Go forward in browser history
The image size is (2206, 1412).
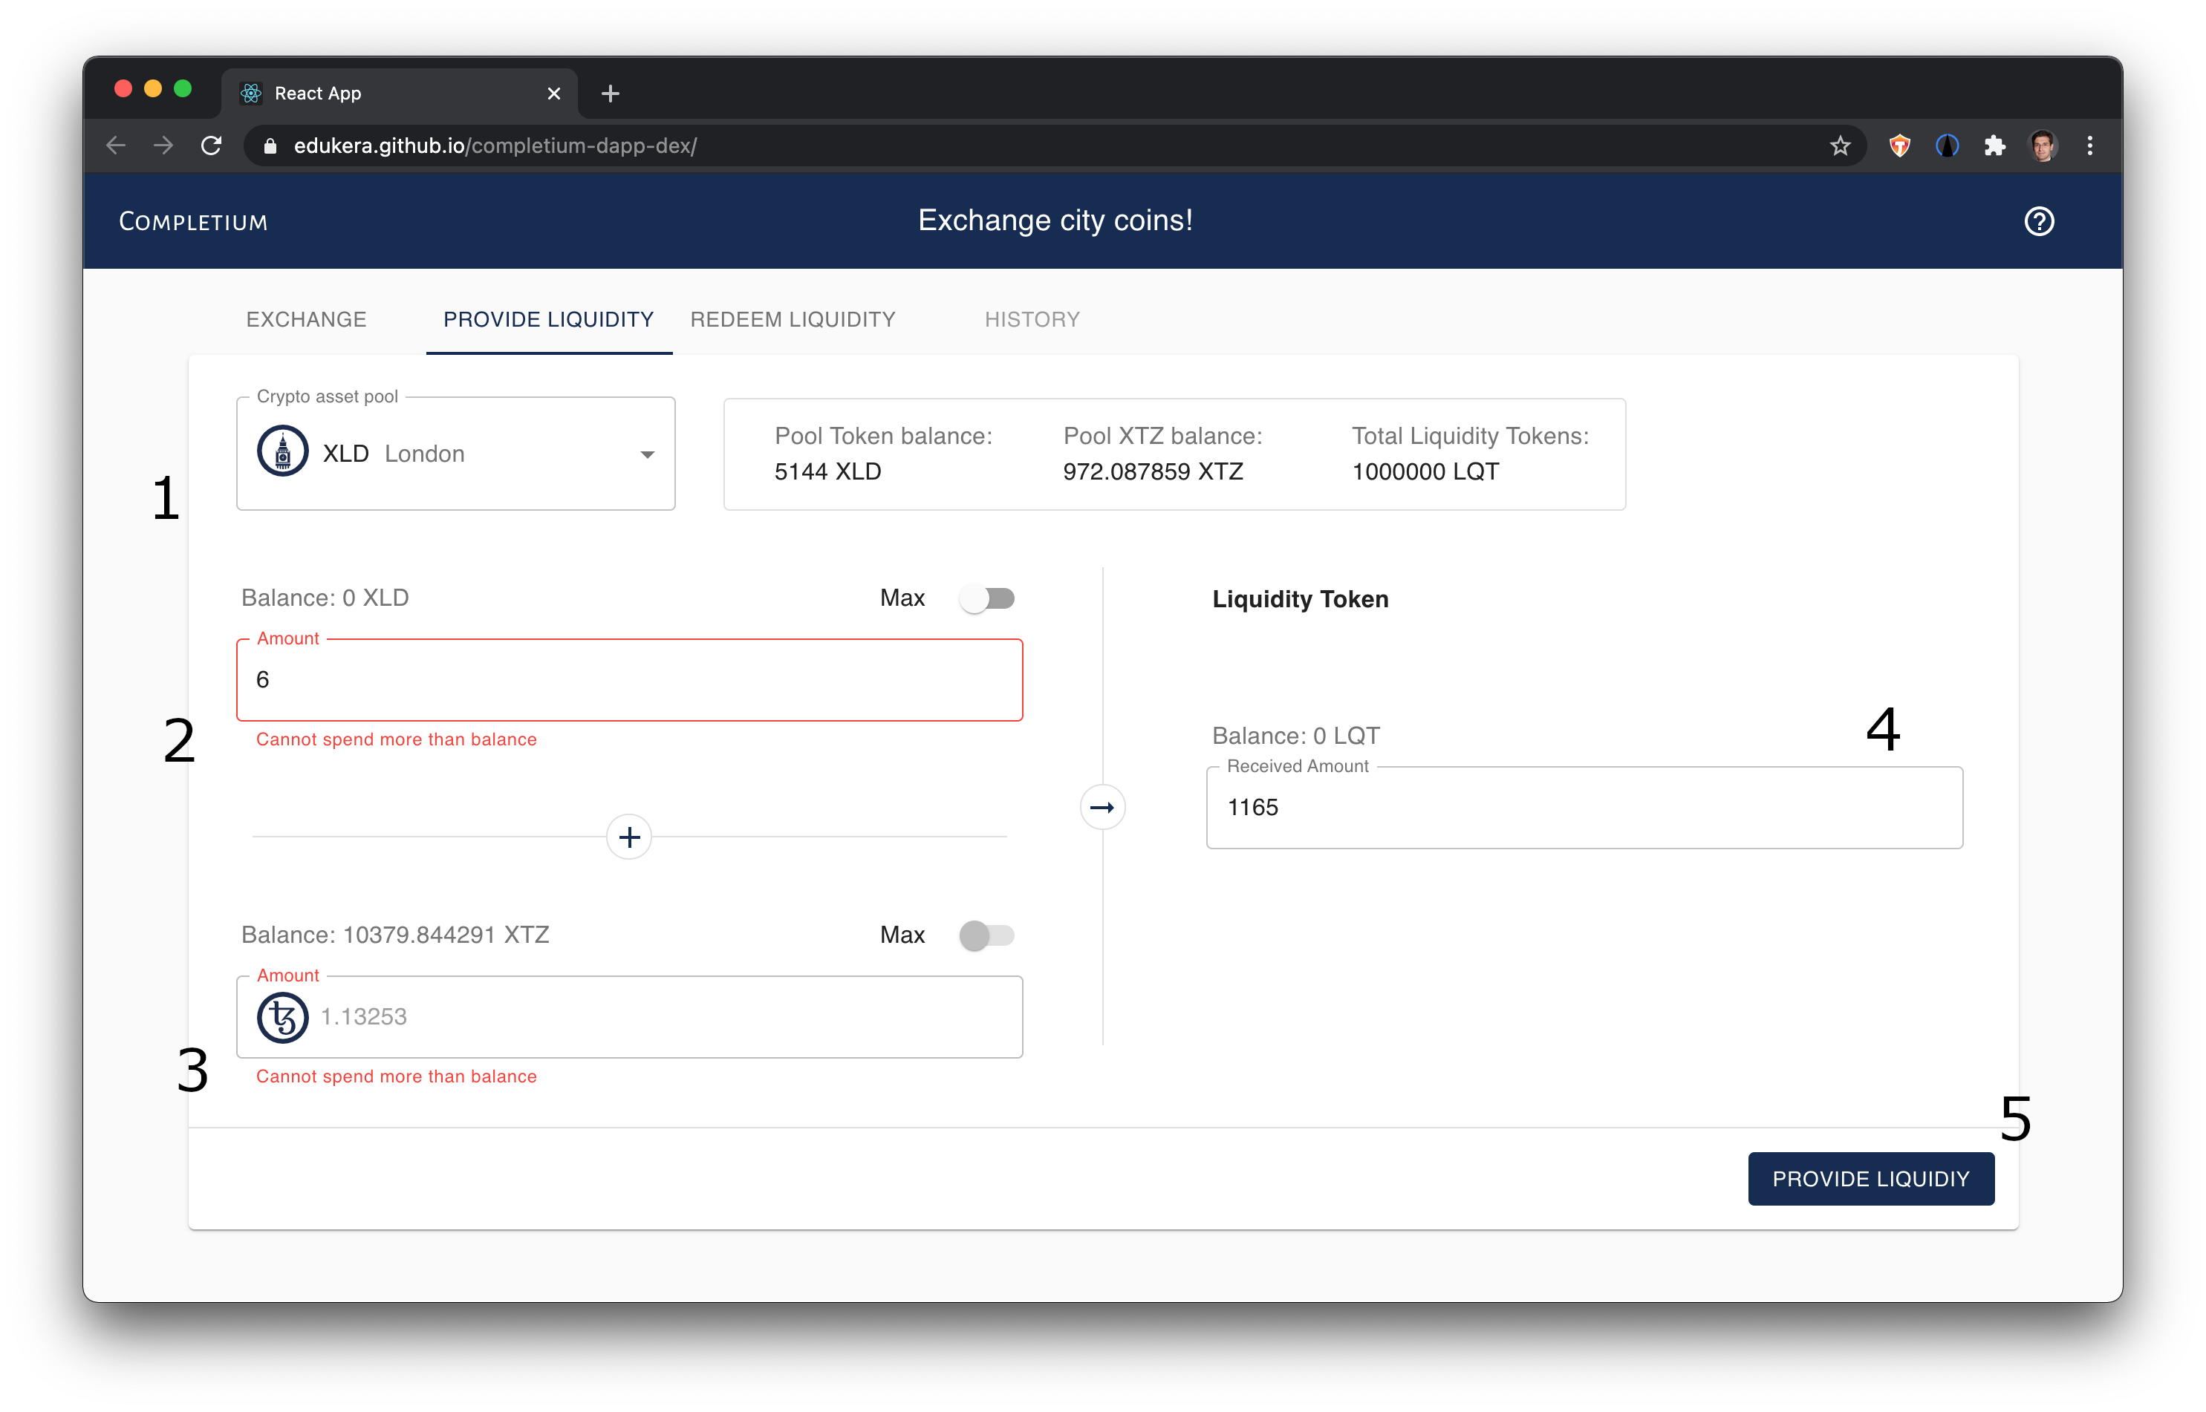click(163, 146)
